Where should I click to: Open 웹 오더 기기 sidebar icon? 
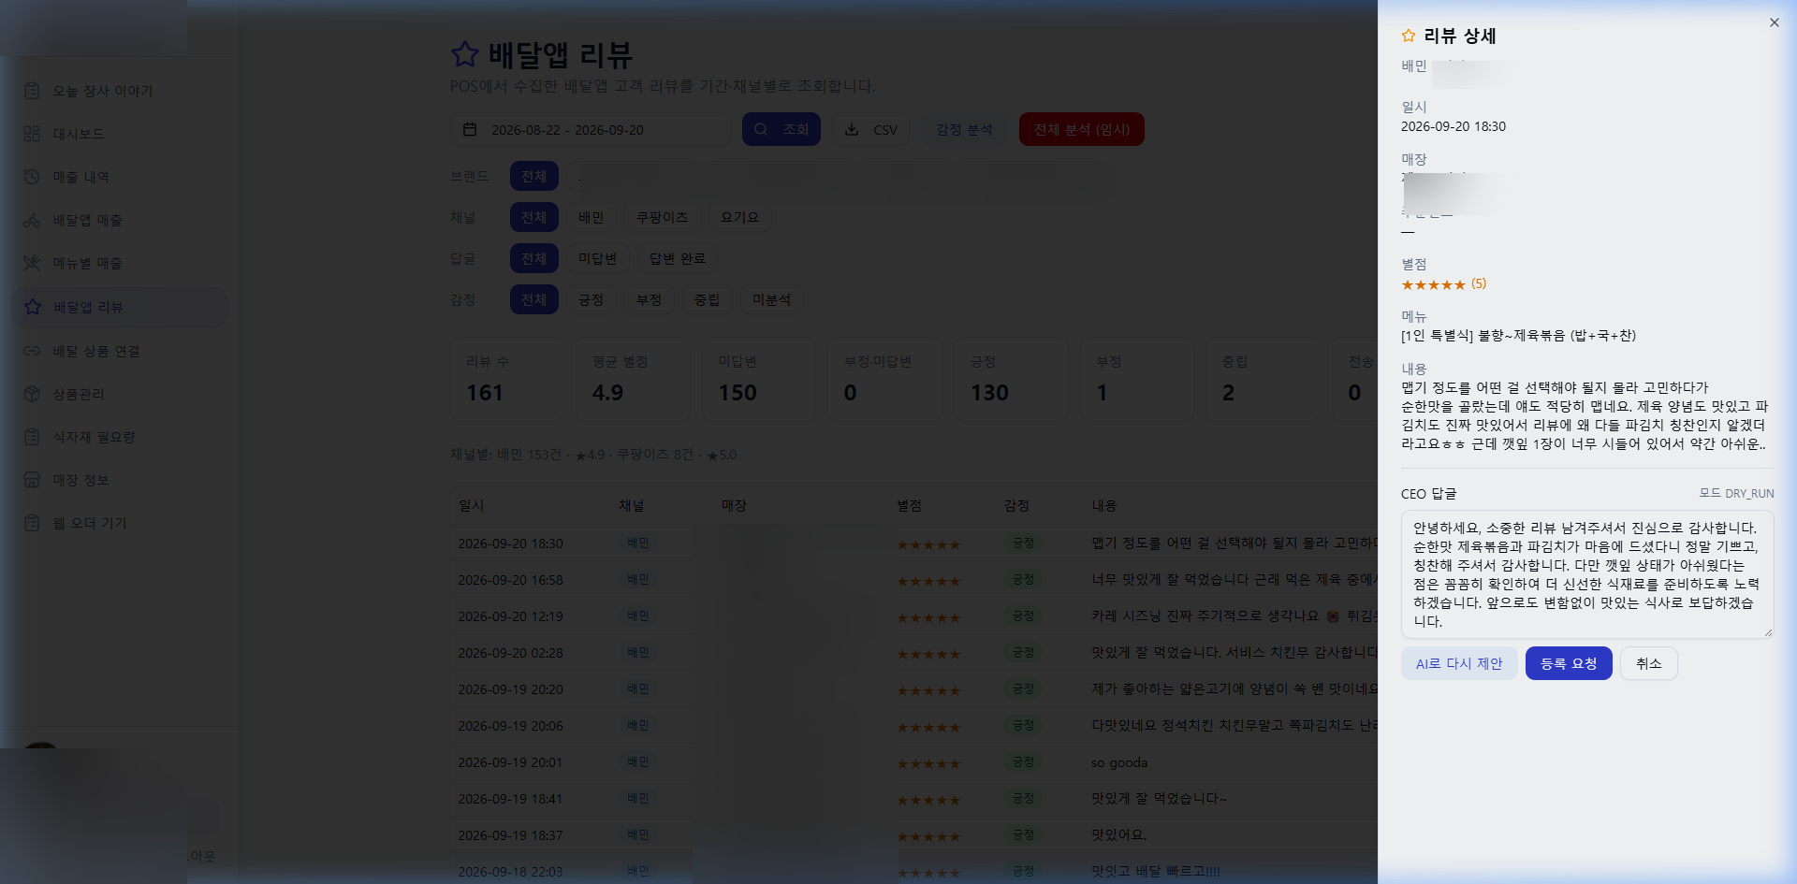[32, 523]
